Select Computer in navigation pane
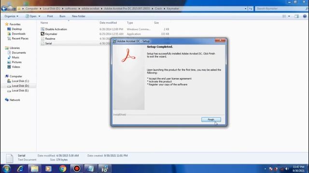 click(x=16, y=76)
